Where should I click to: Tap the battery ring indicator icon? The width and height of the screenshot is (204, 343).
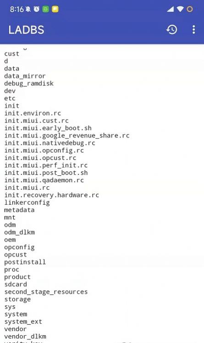[x=190, y=9]
